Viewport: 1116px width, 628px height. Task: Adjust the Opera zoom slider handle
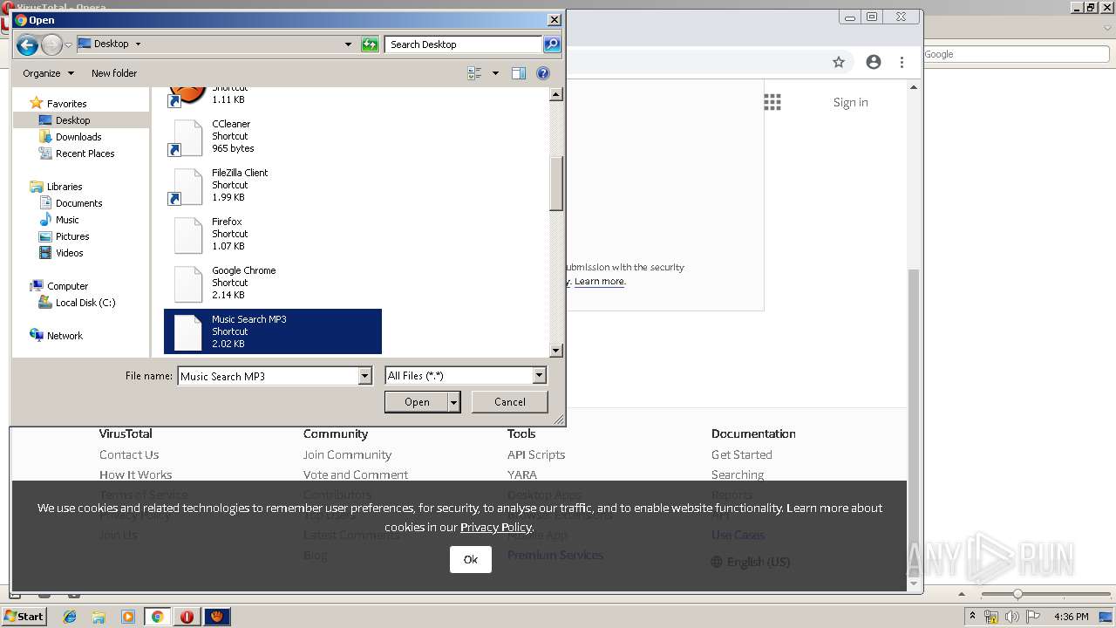(1017, 594)
